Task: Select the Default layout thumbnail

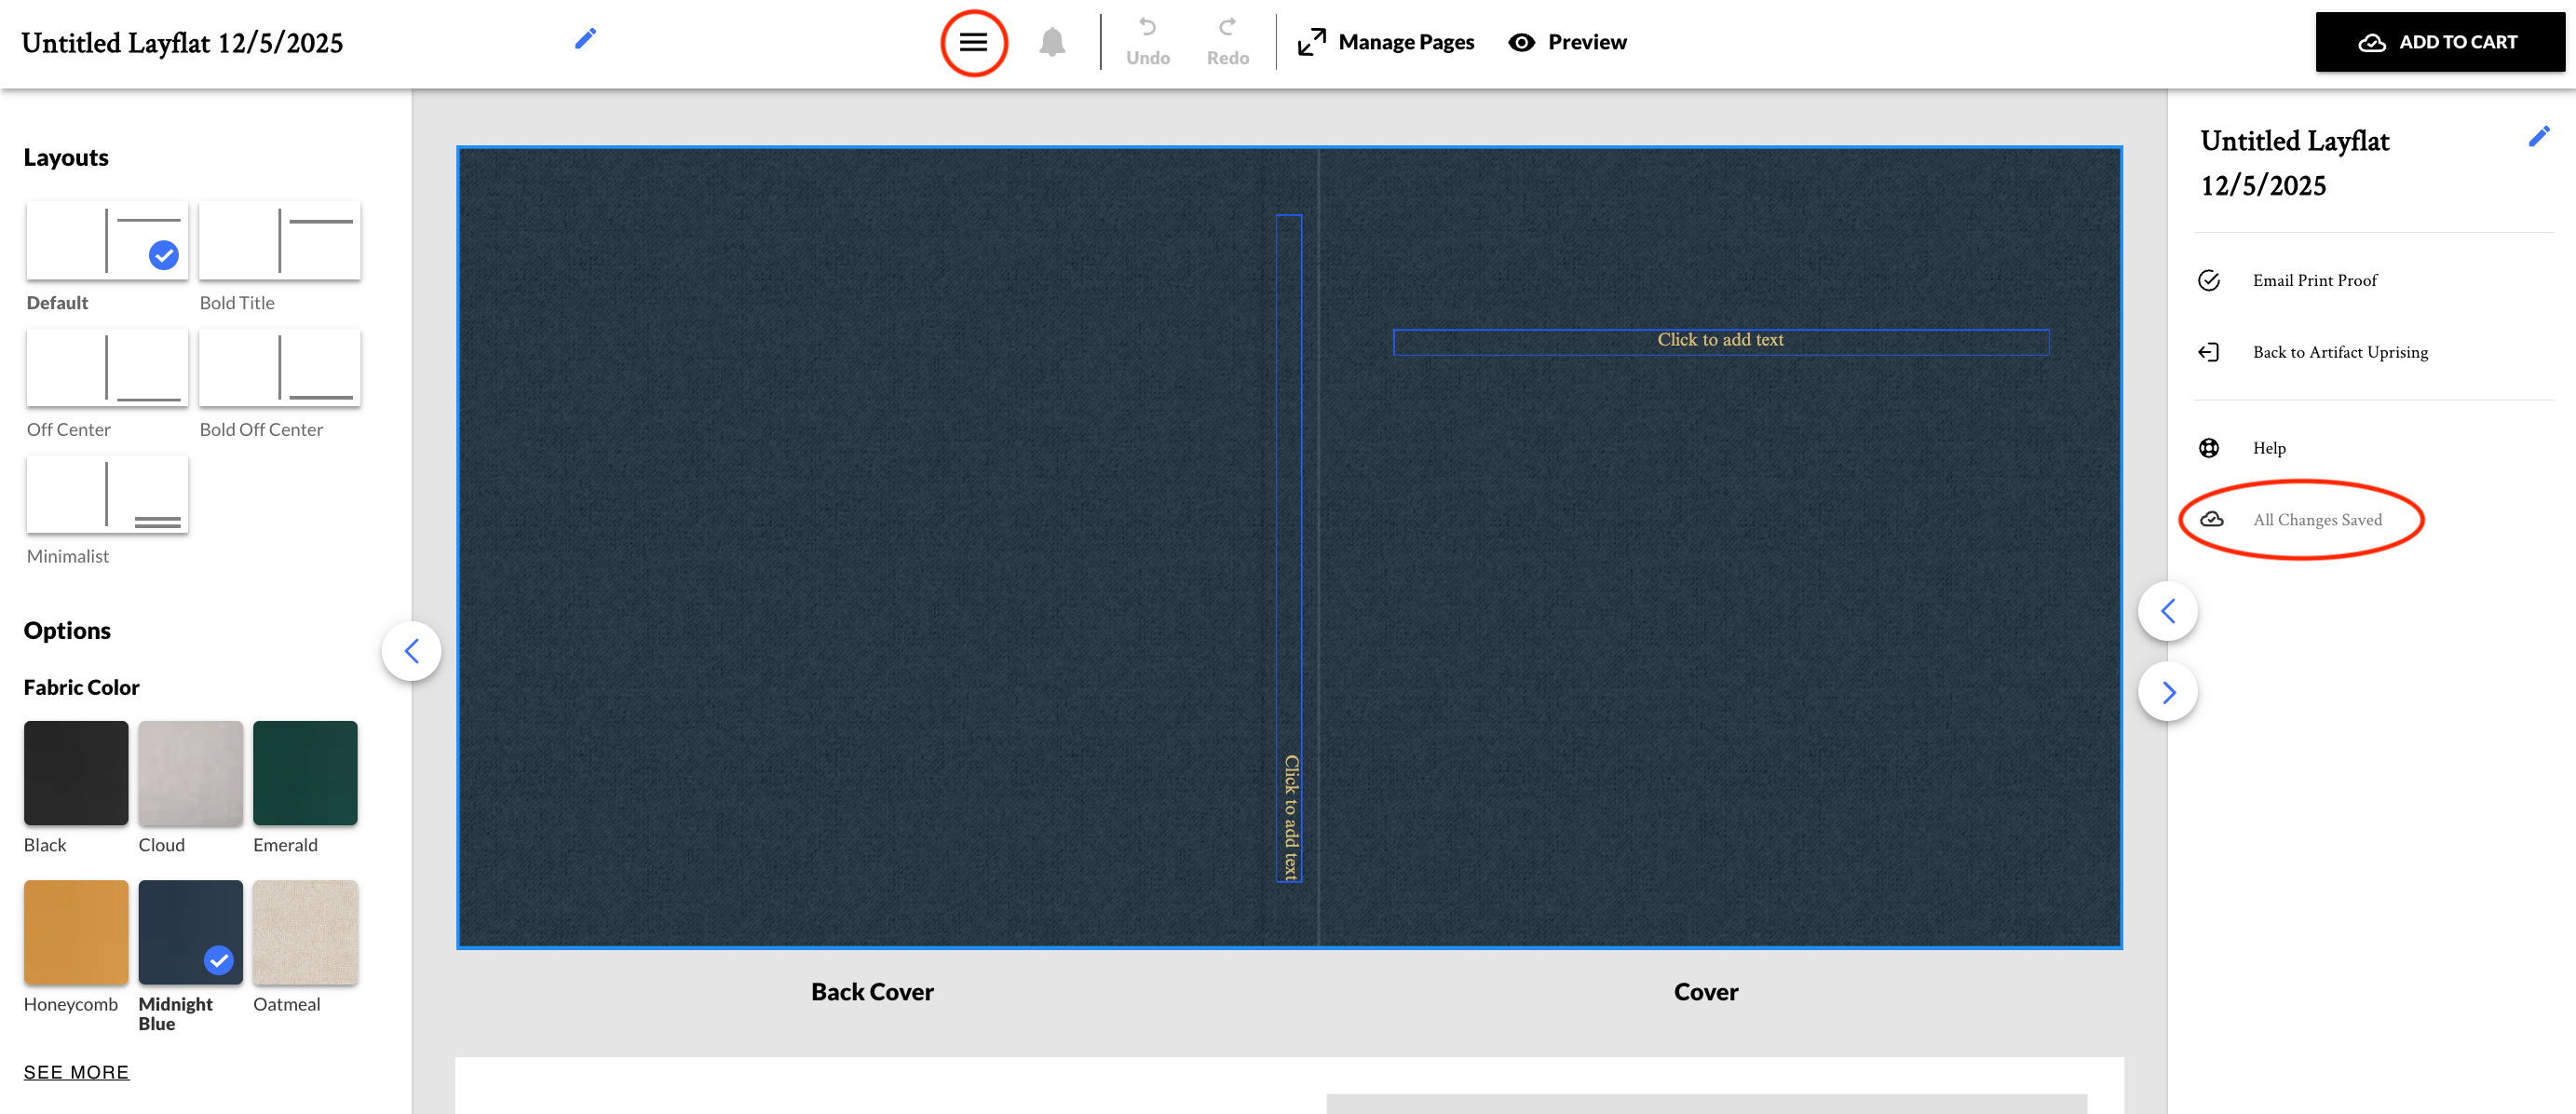Action: [107, 240]
